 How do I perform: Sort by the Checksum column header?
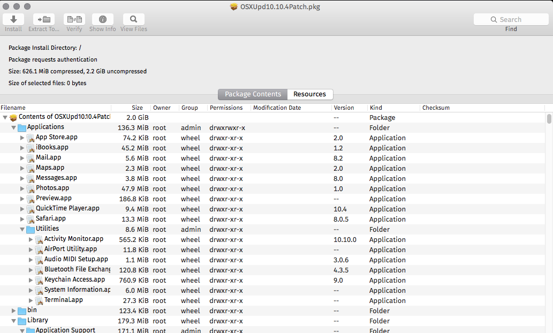pyautogui.click(x=482, y=108)
